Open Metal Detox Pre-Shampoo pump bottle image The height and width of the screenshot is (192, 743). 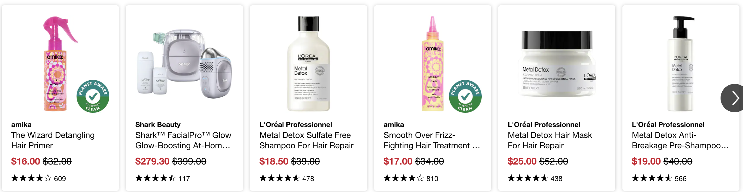coord(681,64)
